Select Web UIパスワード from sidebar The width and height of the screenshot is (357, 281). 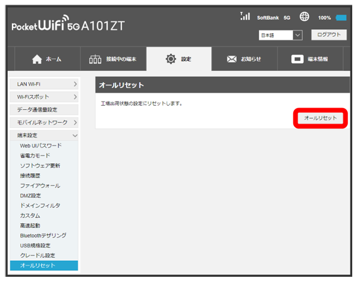[x=40, y=146]
